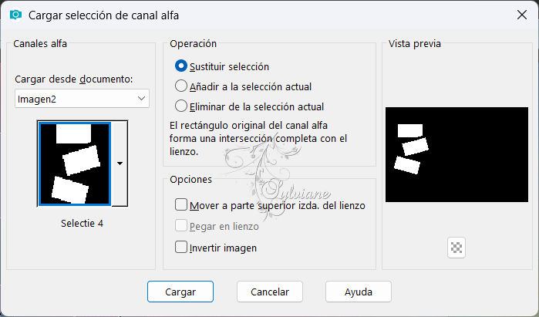The width and height of the screenshot is (539, 317).
Task: Click the Cancelar button
Action: tap(270, 292)
